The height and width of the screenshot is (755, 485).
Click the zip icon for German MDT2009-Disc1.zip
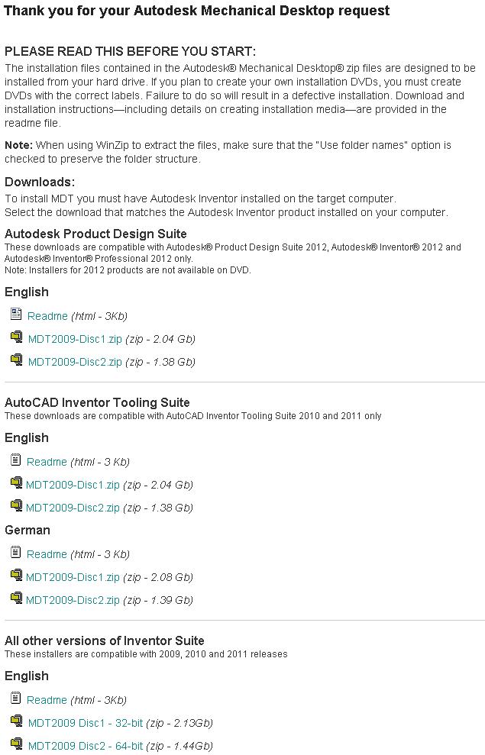pyautogui.click(x=16, y=575)
